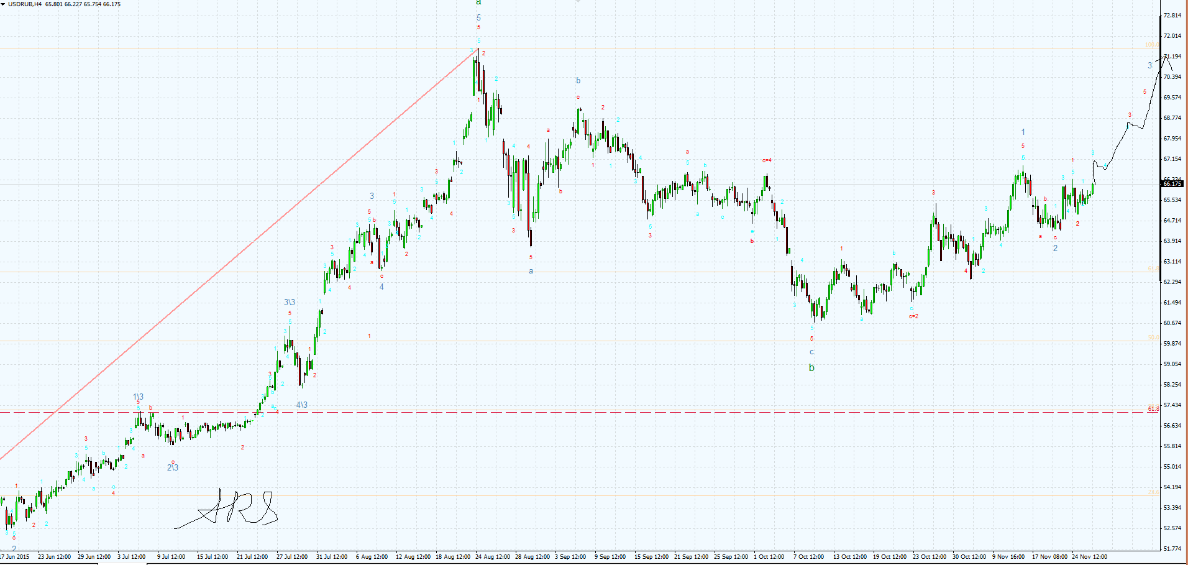Click the 60.674 price axis label
This screenshot has width=1188, height=565.
[x=1172, y=323]
